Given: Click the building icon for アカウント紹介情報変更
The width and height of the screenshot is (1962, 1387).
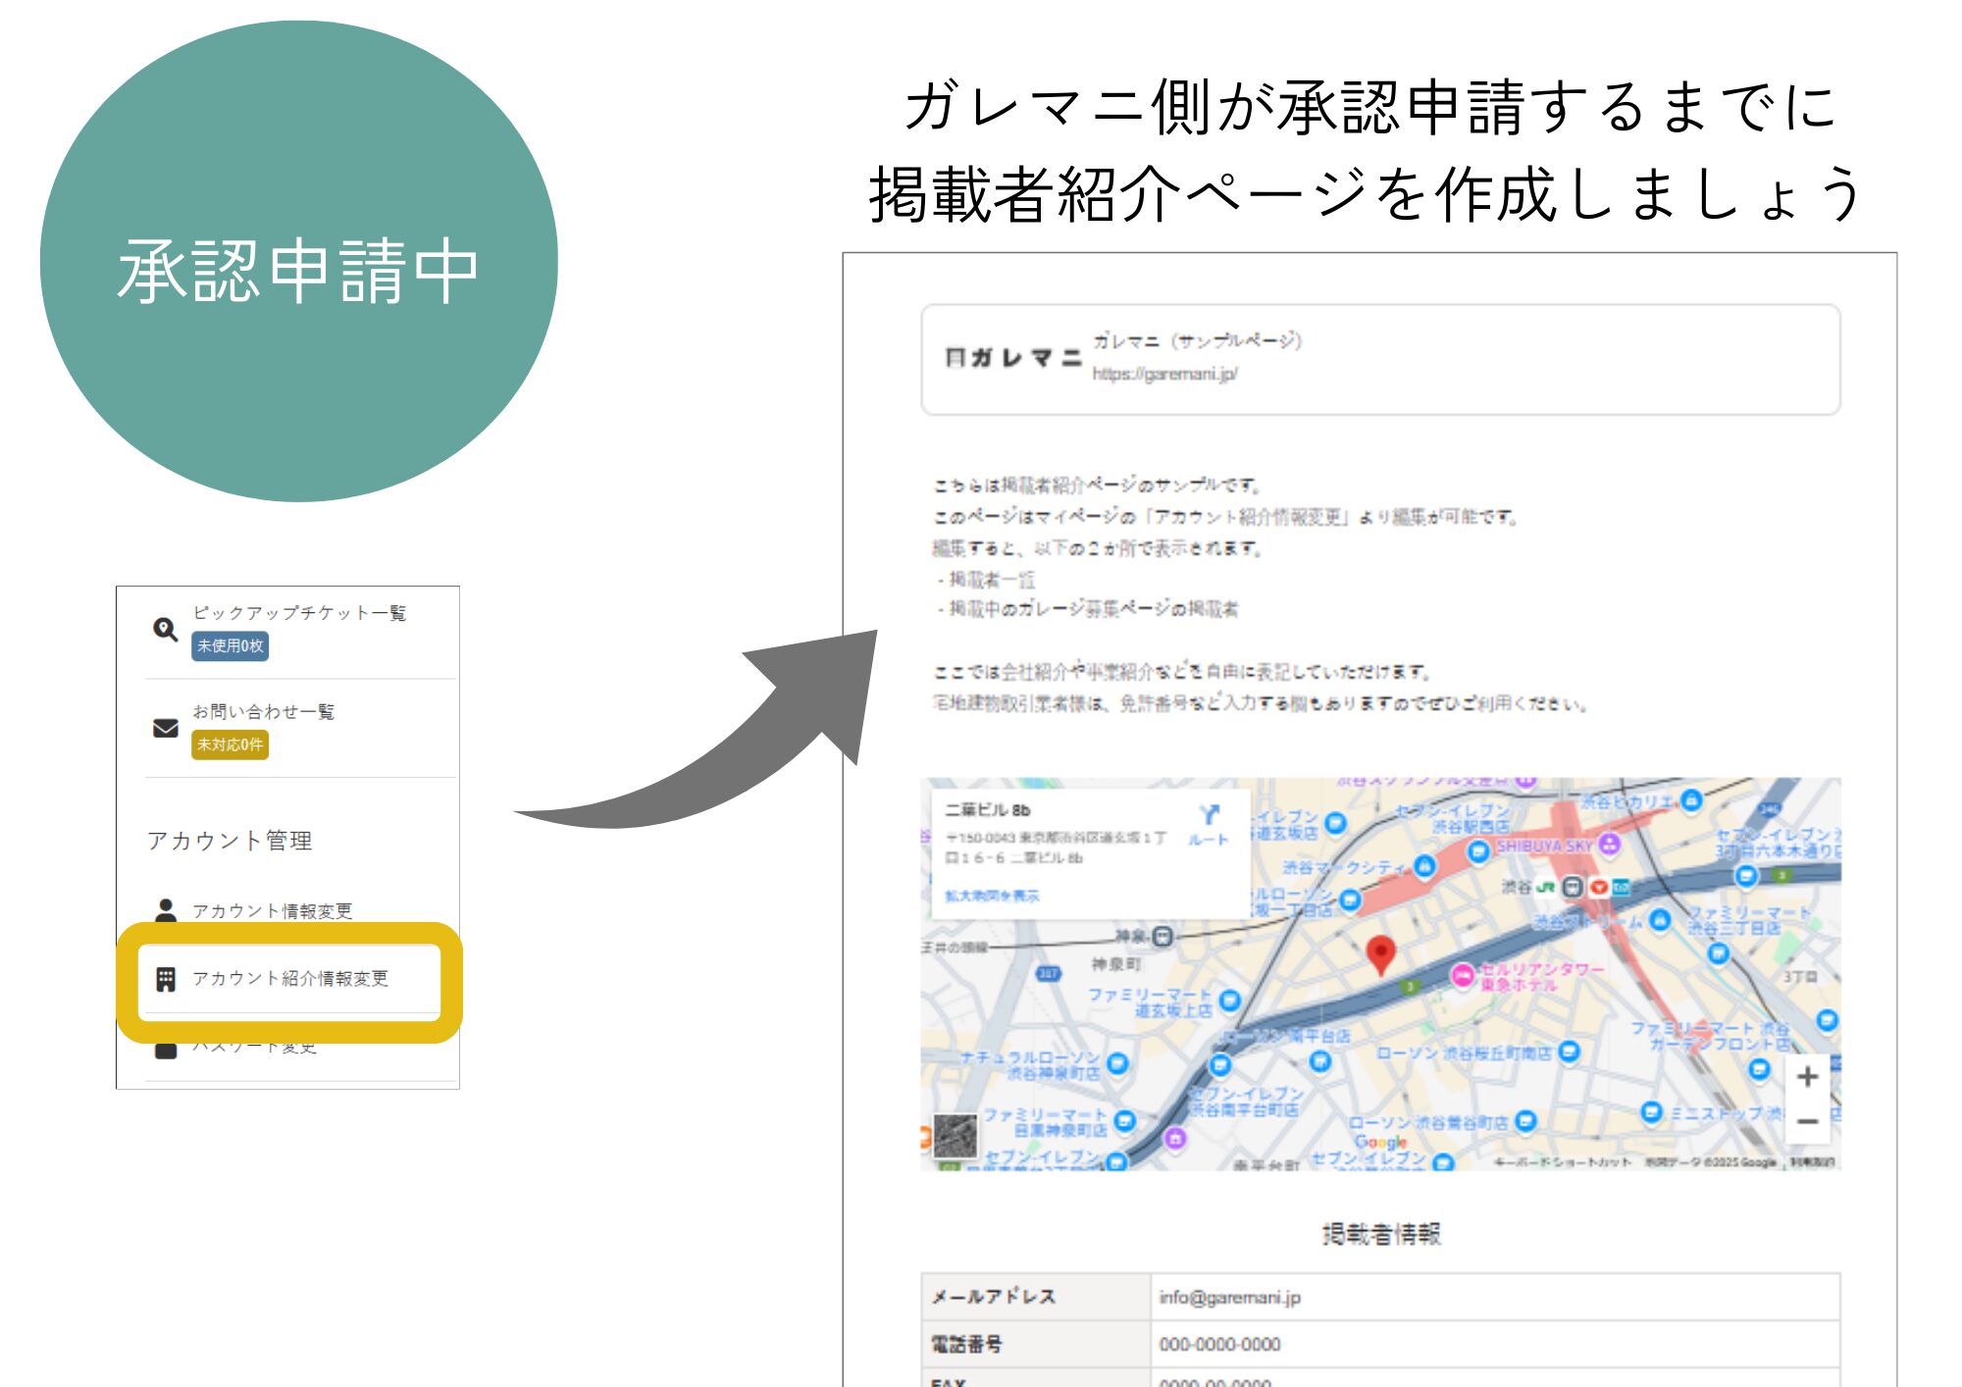Looking at the screenshot, I should click(x=166, y=979).
